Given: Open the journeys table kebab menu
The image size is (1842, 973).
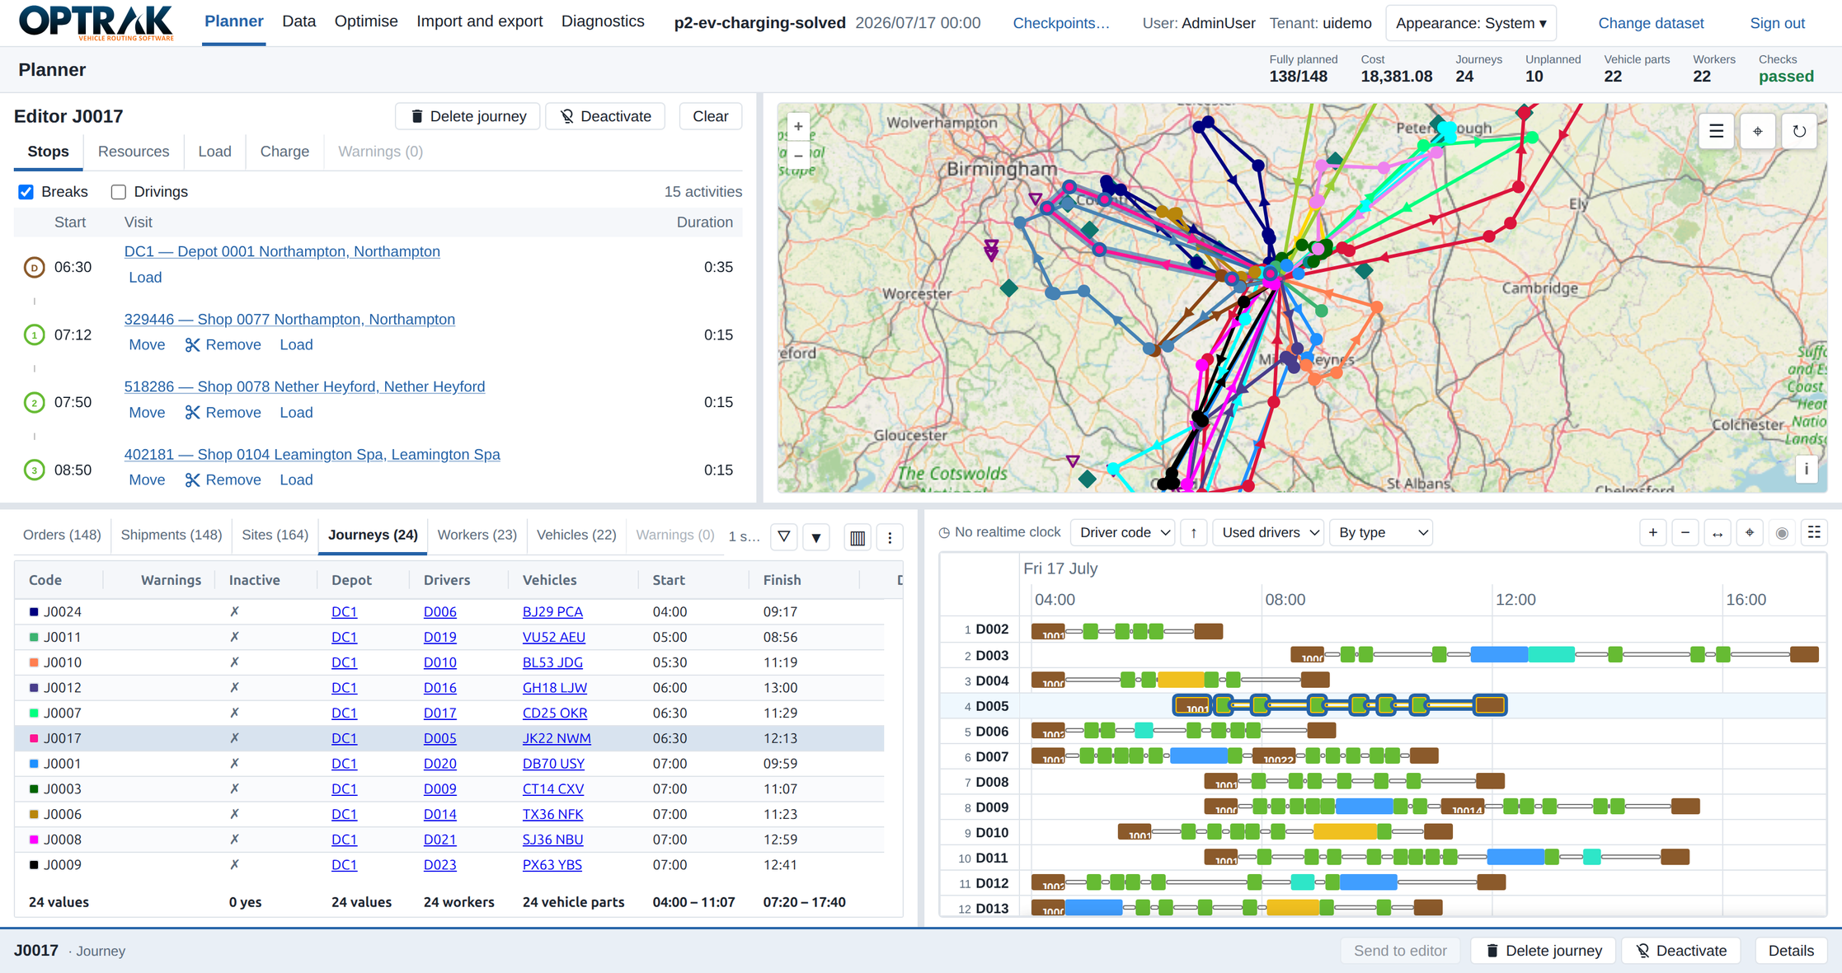Looking at the screenshot, I should [890, 537].
